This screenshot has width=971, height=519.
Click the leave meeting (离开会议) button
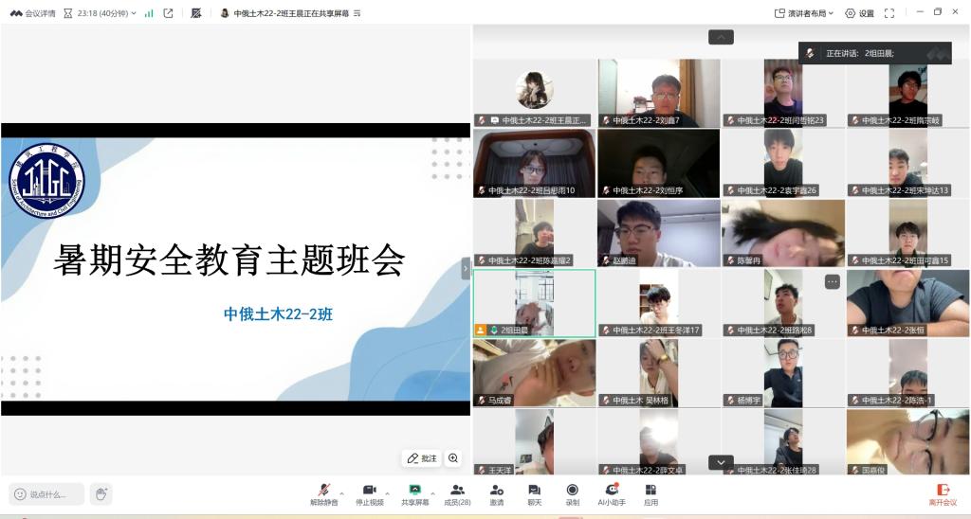pos(943,493)
